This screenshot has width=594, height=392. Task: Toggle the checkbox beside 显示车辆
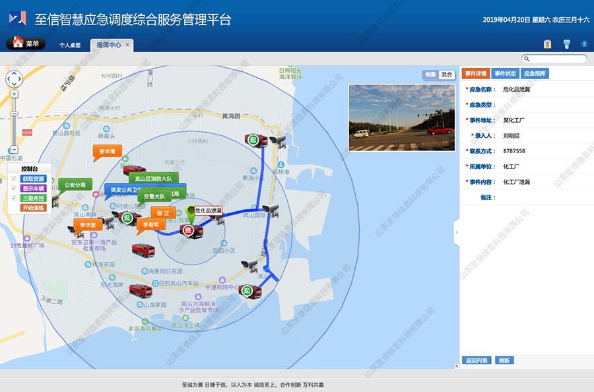click(x=14, y=189)
